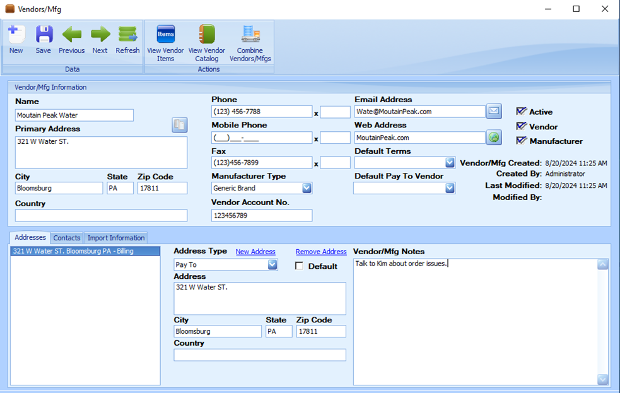Viewport: 620px width, 393px height.
Task: Enable the Default address checkbox
Action: (x=300, y=266)
